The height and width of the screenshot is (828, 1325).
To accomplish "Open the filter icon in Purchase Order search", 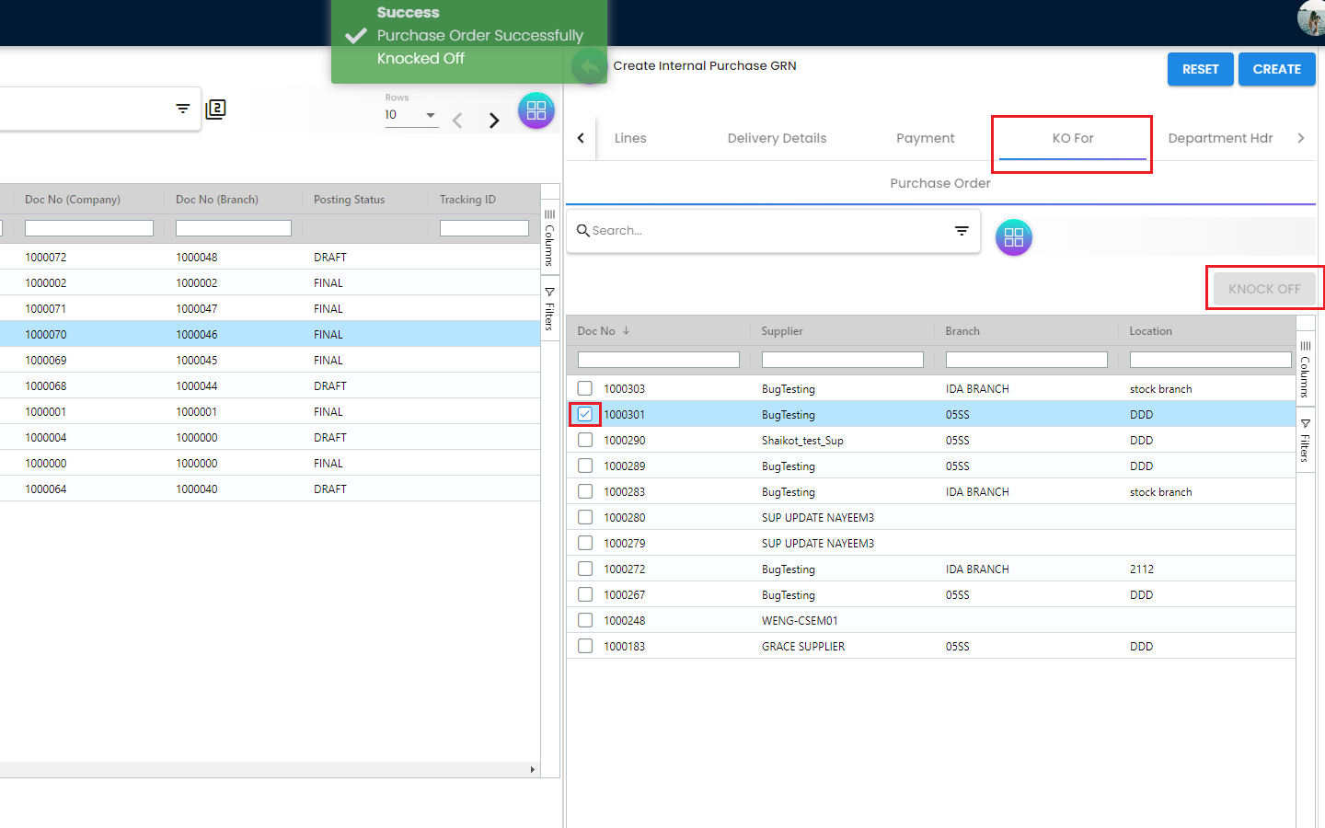I will point(962,231).
